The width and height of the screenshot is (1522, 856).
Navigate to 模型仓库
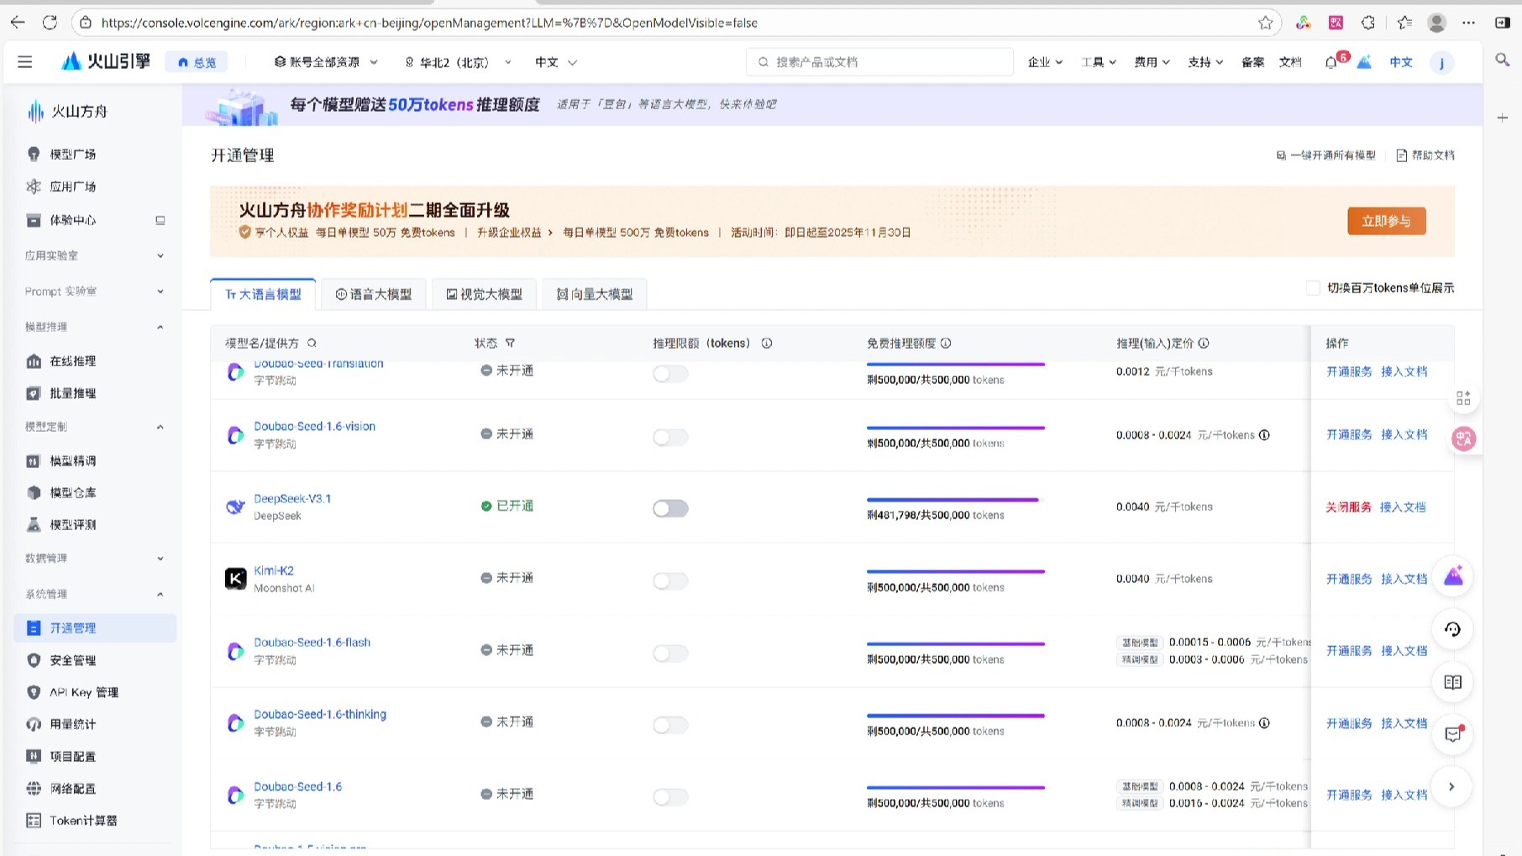(73, 493)
